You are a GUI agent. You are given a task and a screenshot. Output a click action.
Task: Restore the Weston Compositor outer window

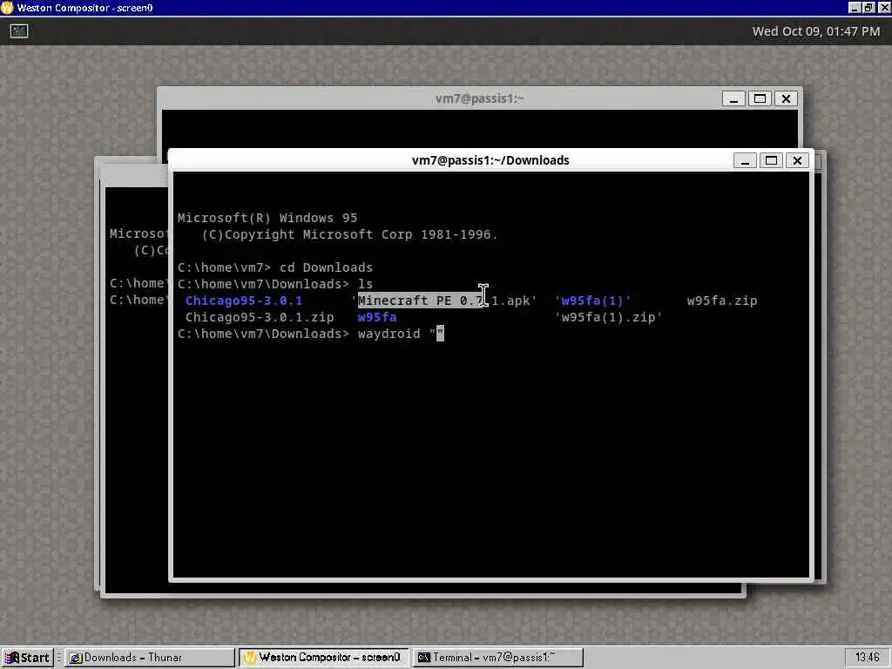(868, 8)
